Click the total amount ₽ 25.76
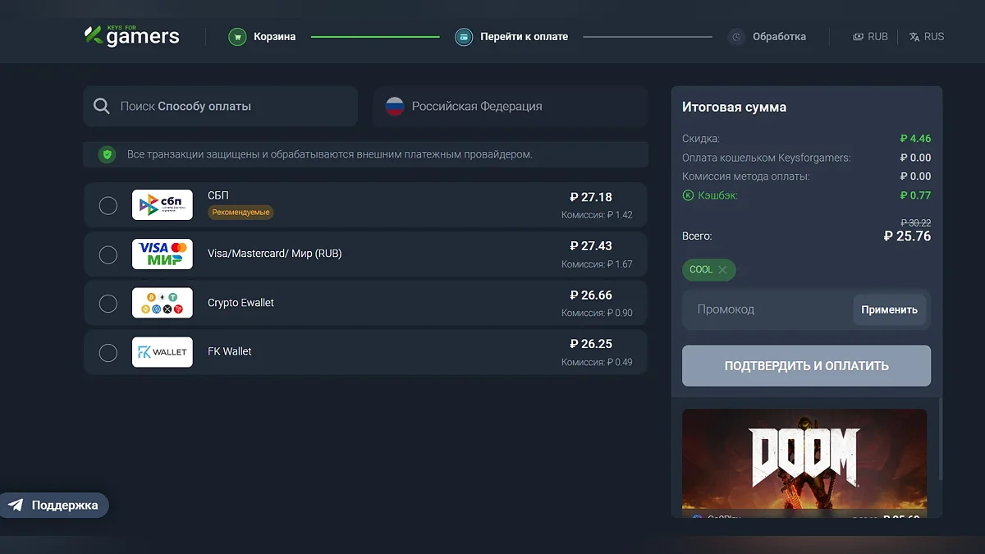The width and height of the screenshot is (985, 554). [x=907, y=236]
